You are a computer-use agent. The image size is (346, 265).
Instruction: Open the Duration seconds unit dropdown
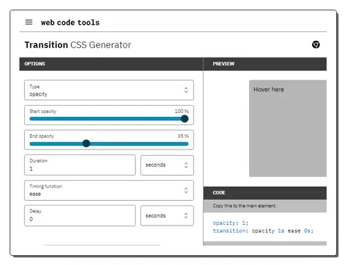click(x=167, y=165)
